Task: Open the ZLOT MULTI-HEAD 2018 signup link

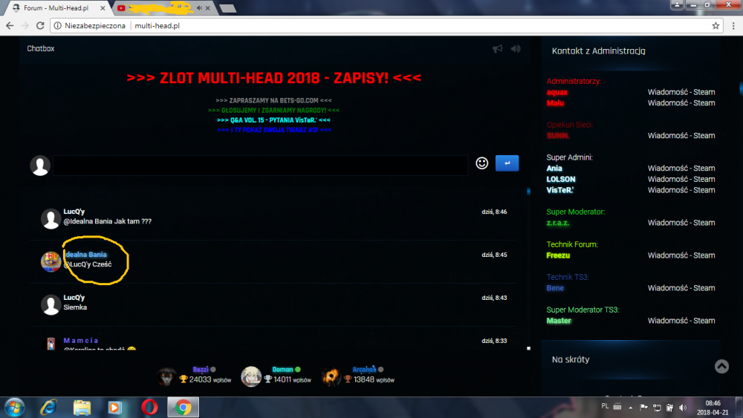Action: 273,78
